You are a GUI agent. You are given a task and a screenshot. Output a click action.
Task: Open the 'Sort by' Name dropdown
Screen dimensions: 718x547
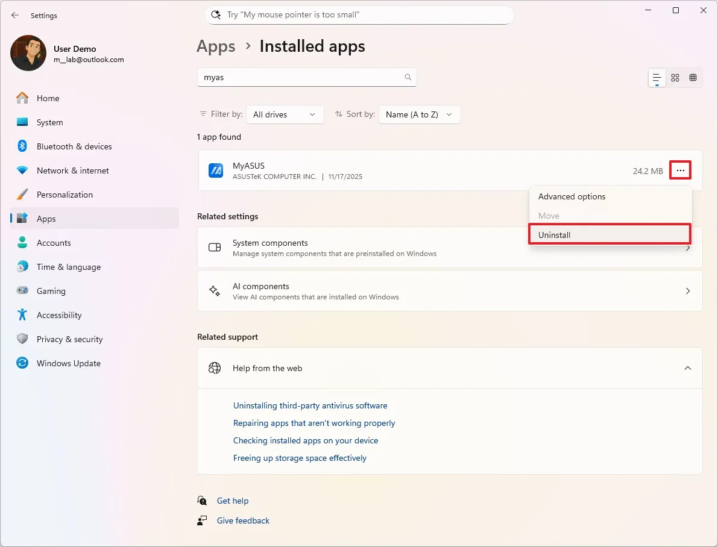pyautogui.click(x=419, y=114)
